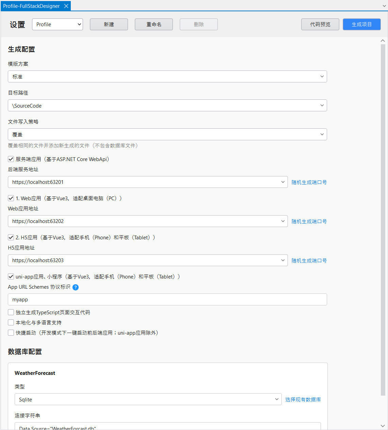This screenshot has width=388, height=430.
Task: Click the 代码预览 button
Action: point(320,25)
